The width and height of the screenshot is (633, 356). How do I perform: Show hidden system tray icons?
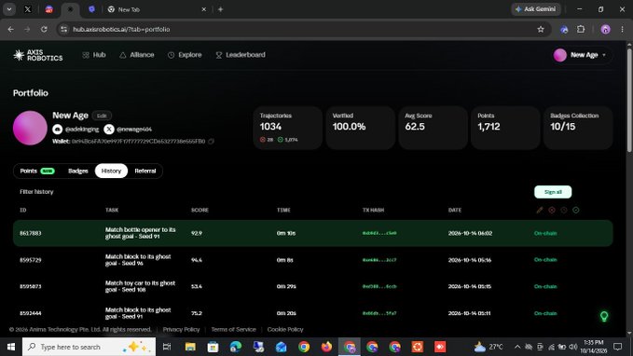click(517, 347)
